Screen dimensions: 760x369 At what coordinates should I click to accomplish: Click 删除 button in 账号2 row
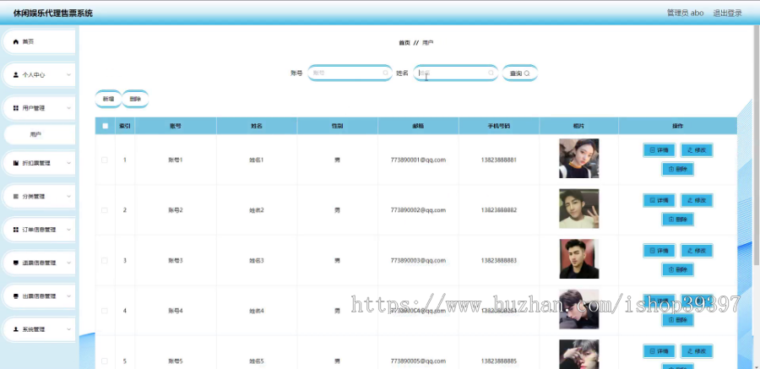(677, 220)
